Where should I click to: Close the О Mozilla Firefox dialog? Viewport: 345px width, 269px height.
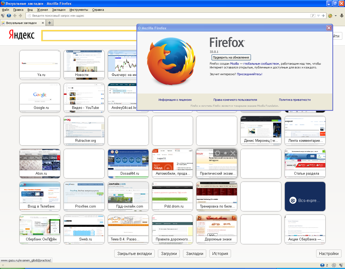pos(329,28)
